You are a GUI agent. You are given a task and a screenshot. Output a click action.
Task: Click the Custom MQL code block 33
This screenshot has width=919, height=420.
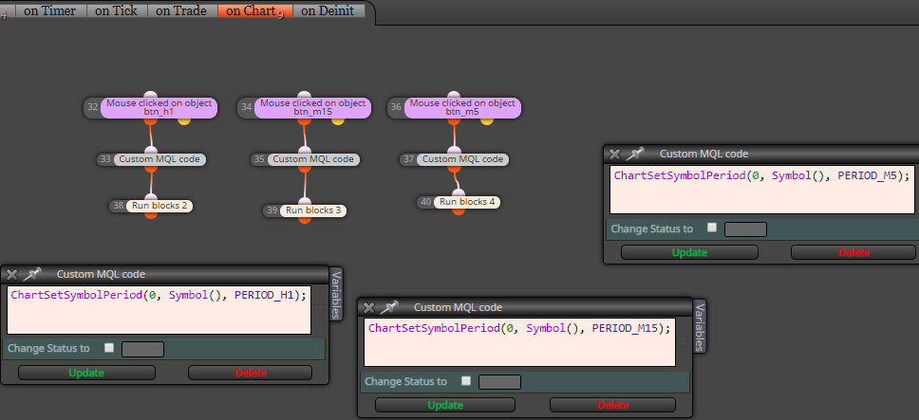point(159,159)
